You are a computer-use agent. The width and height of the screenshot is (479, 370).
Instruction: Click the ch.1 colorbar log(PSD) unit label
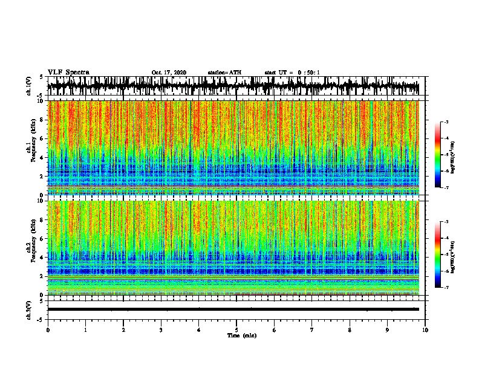453,158
